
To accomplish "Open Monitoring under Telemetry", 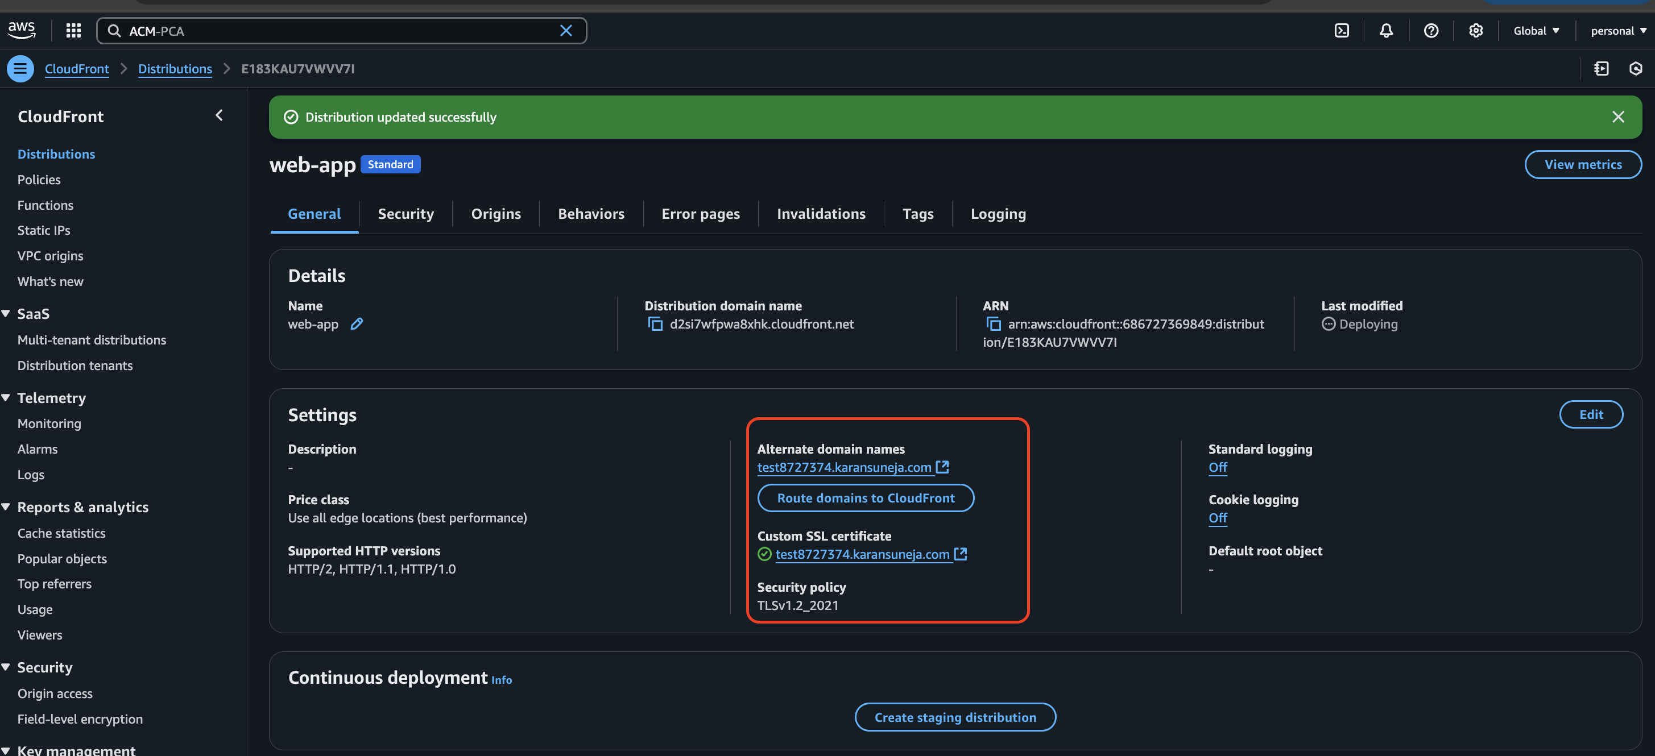I will pos(49,423).
